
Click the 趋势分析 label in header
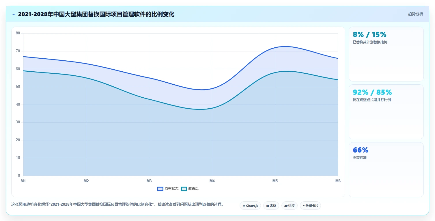[415, 14]
